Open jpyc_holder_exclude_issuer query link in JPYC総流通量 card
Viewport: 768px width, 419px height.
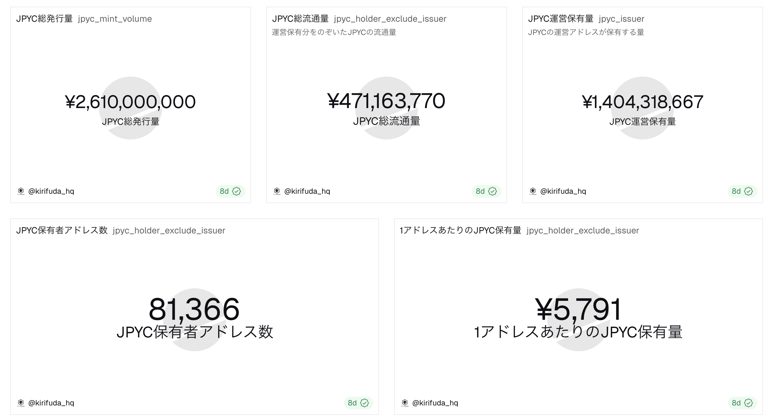390,19
